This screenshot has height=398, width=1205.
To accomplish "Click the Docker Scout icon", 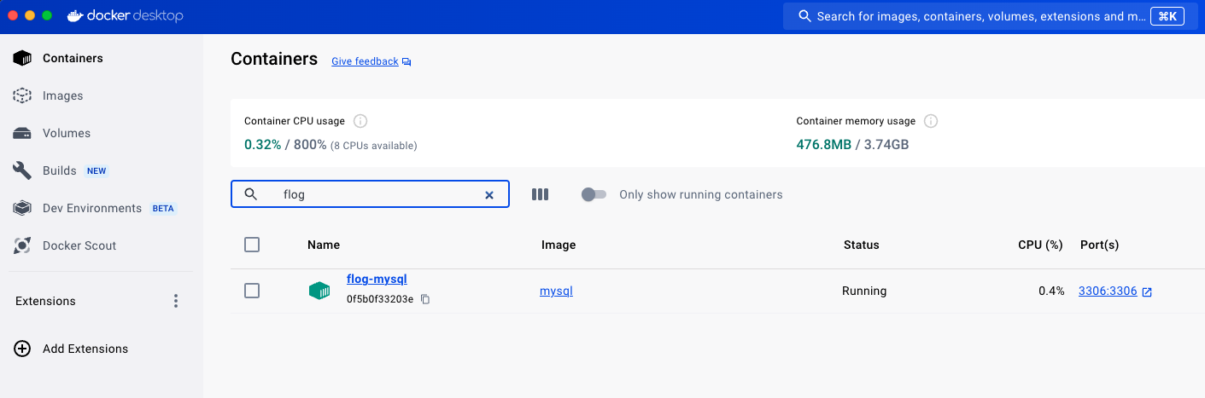I will (22, 245).
